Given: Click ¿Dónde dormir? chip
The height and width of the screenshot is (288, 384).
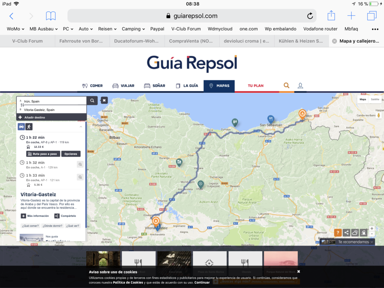Looking at the screenshot, I should (x=52, y=226).
